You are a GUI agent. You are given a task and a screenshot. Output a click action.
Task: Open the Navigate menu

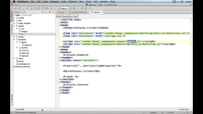[54, 2]
